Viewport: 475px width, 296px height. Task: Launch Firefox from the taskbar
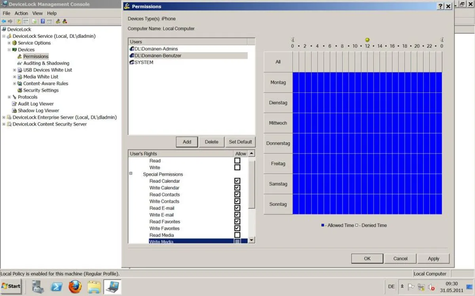click(75, 287)
